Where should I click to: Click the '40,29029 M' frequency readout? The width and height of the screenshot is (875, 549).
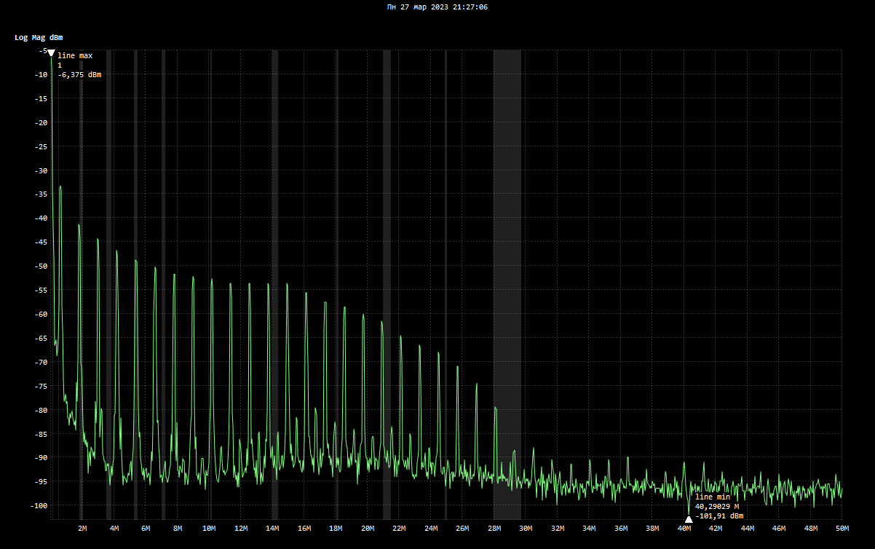coord(717,506)
